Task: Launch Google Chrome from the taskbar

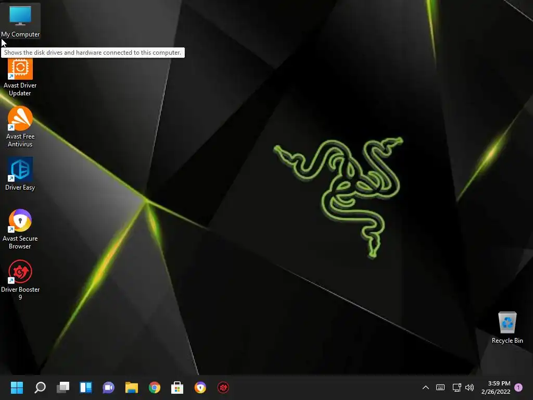Action: (x=154, y=387)
